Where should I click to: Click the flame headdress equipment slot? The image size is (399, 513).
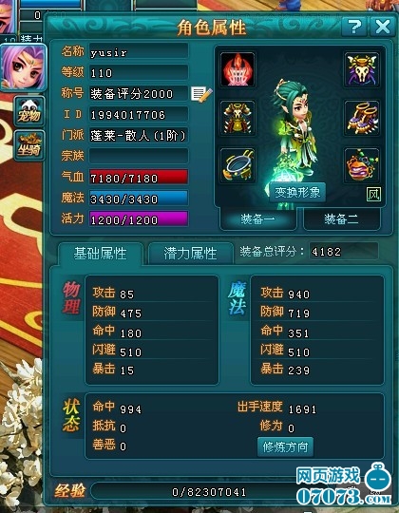[237, 69]
